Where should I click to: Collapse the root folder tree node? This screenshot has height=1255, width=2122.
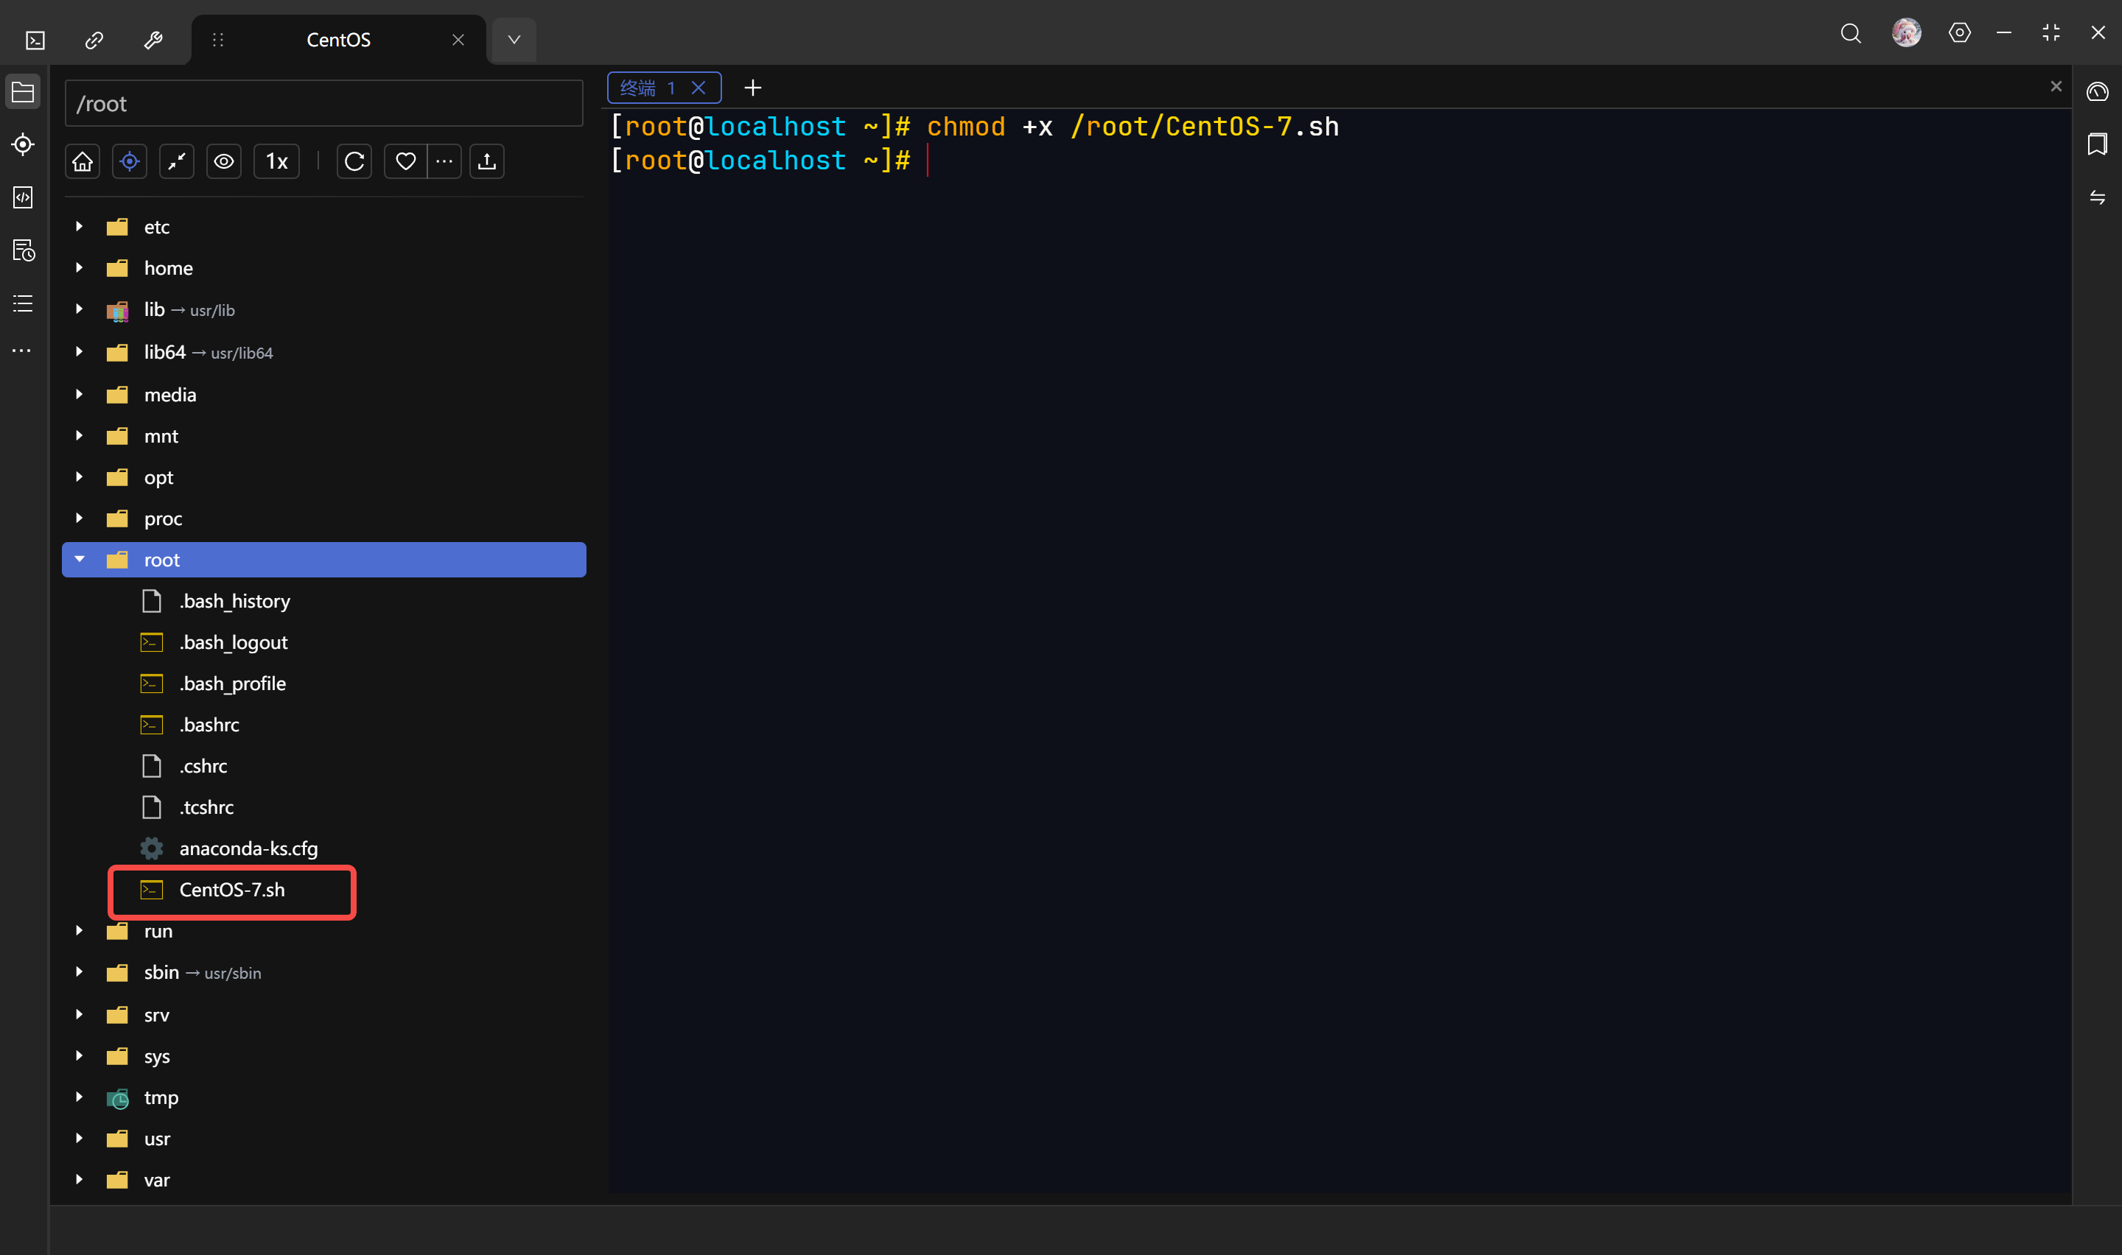click(80, 559)
